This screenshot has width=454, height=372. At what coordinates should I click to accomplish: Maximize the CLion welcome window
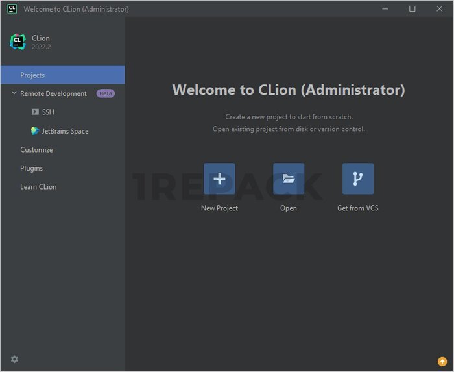(x=412, y=9)
